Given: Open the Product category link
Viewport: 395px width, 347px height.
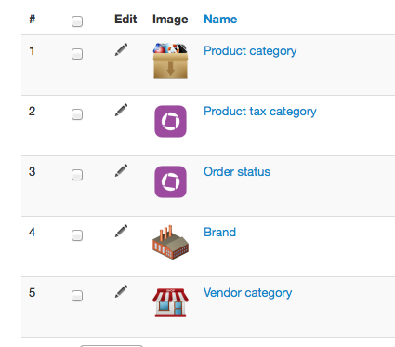Looking at the screenshot, I should [250, 51].
